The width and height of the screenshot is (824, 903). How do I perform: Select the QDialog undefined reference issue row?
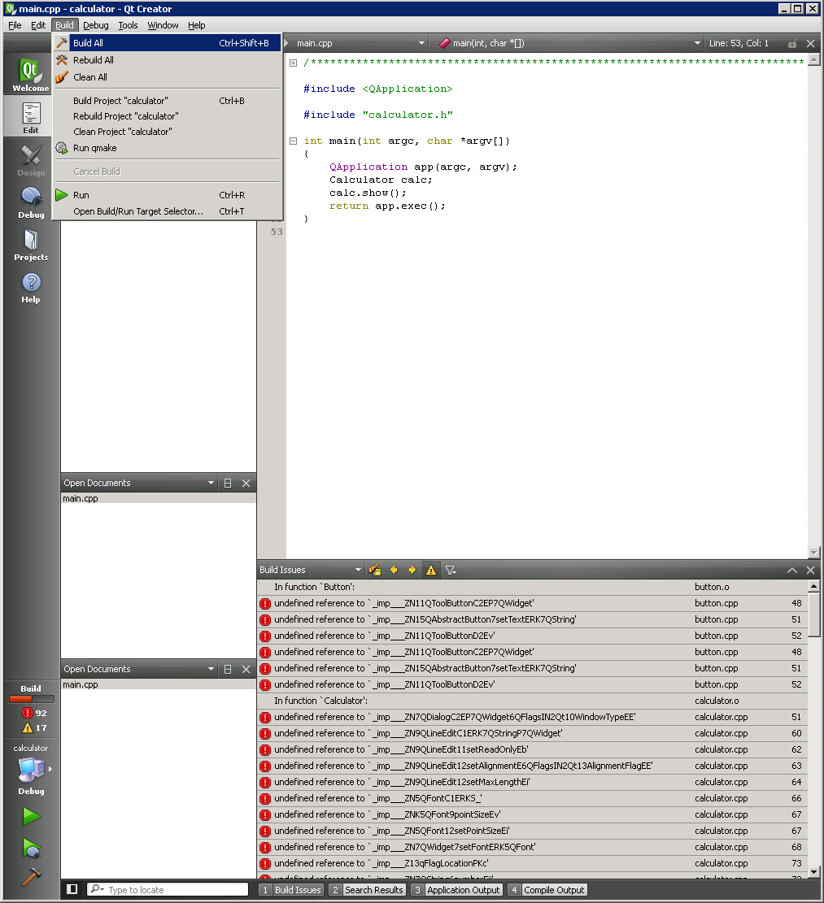pos(532,717)
